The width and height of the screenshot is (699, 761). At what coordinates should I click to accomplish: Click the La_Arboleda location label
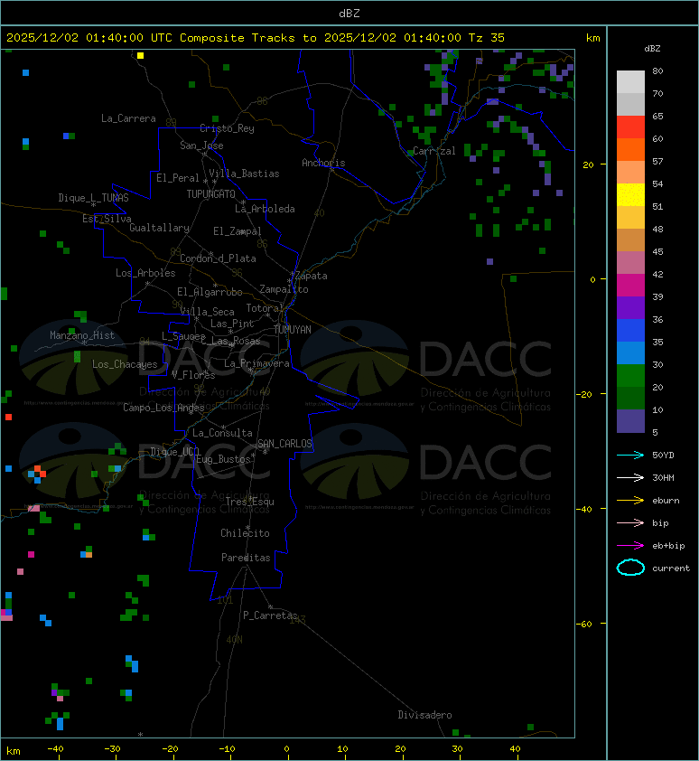point(265,209)
